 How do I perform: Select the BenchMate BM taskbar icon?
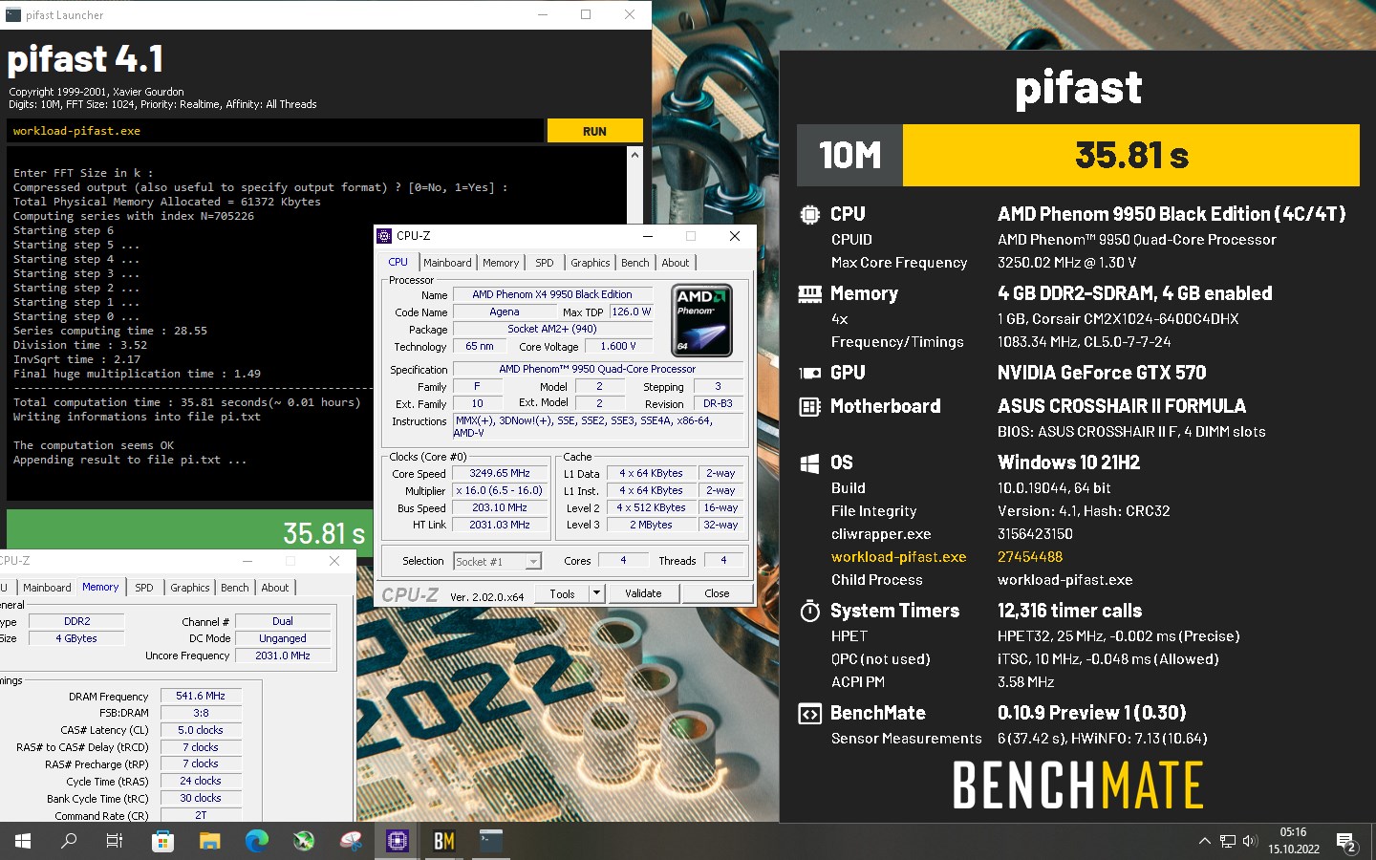tap(443, 841)
